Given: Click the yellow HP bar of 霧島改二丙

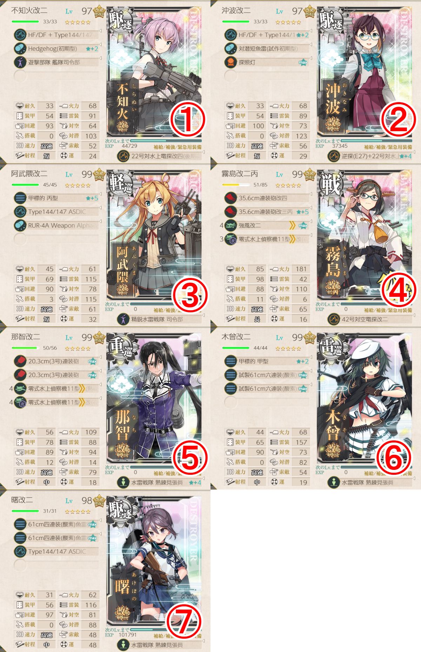Looking at the screenshot, I should [236, 185].
